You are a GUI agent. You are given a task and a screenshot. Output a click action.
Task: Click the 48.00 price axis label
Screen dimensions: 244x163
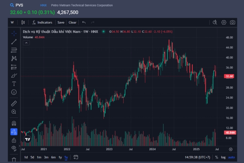point(229,37)
